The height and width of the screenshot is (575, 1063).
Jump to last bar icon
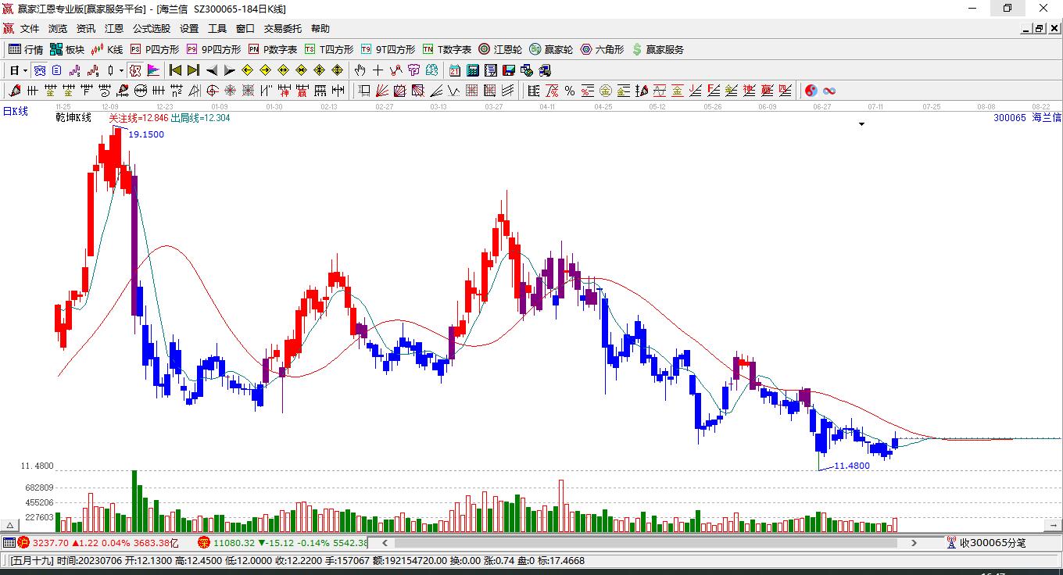[193, 70]
